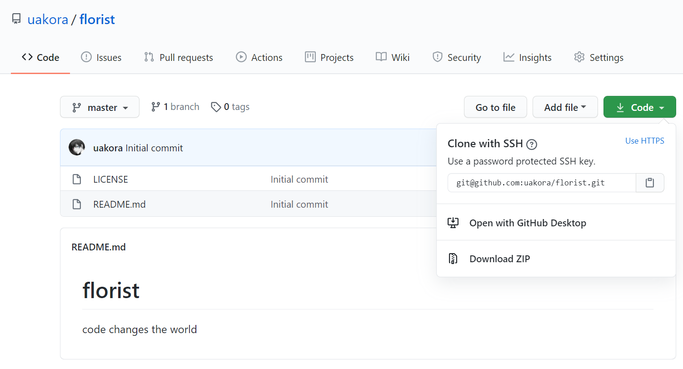Switch to the Issues tab
The image size is (683, 369).
point(101,57)
